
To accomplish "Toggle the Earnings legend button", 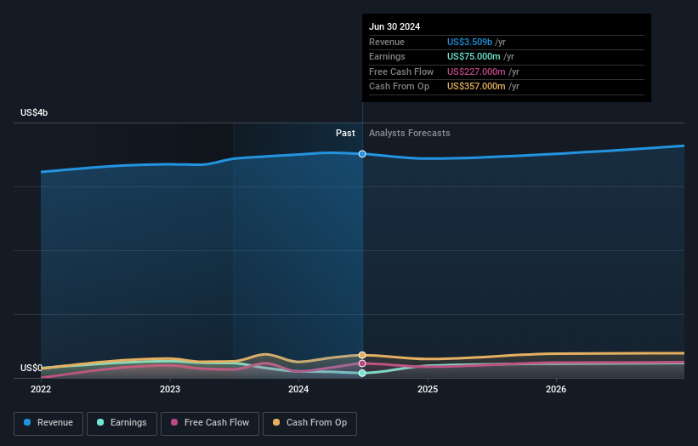I will point(122,423).
